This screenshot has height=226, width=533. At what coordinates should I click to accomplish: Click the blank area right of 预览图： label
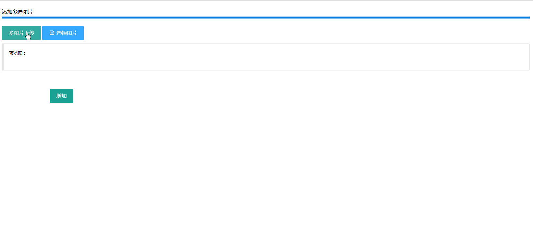click(x=276, y=53)
